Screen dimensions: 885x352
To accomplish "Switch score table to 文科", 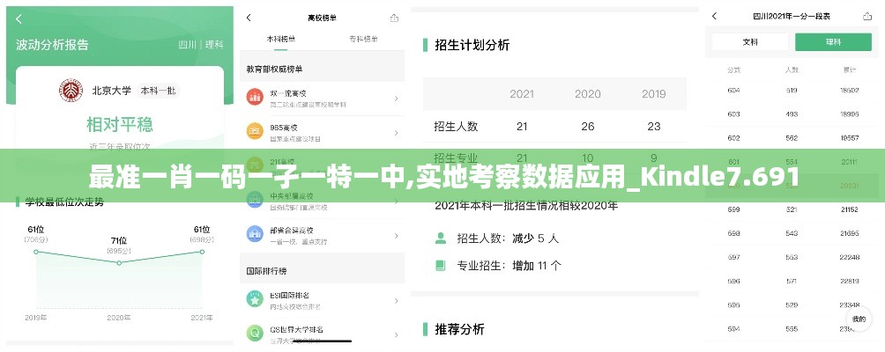I will click(x=750, y=42).
